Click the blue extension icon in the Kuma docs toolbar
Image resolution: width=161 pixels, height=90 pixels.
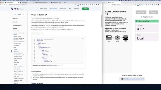(x=78, y=5)
